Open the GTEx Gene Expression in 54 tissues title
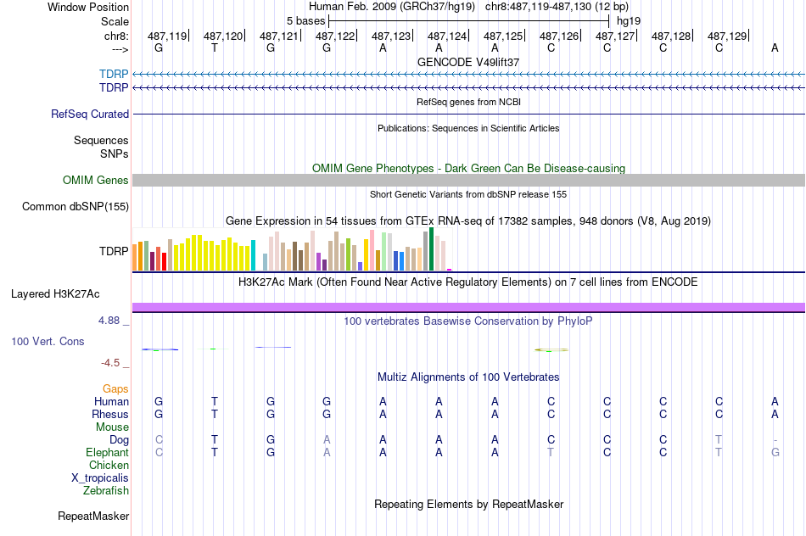This screenshot has height=536, width=806. coord(468,221)
